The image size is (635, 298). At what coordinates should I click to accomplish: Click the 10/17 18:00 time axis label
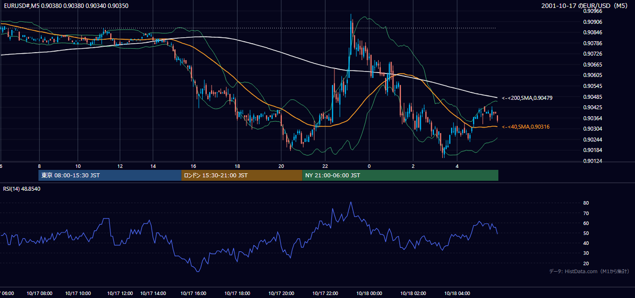click(x=237, y=294)
